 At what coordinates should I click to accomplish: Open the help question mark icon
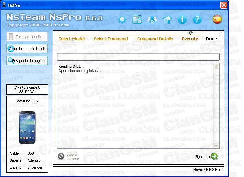tap(197, 20)
